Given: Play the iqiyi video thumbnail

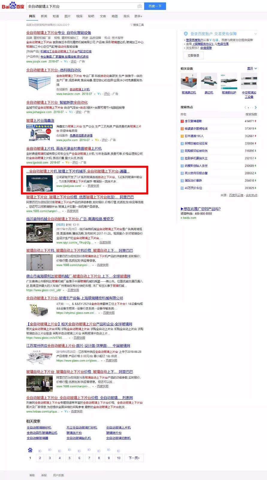Looking at the screenshot, I should click(x=39, y=232).
